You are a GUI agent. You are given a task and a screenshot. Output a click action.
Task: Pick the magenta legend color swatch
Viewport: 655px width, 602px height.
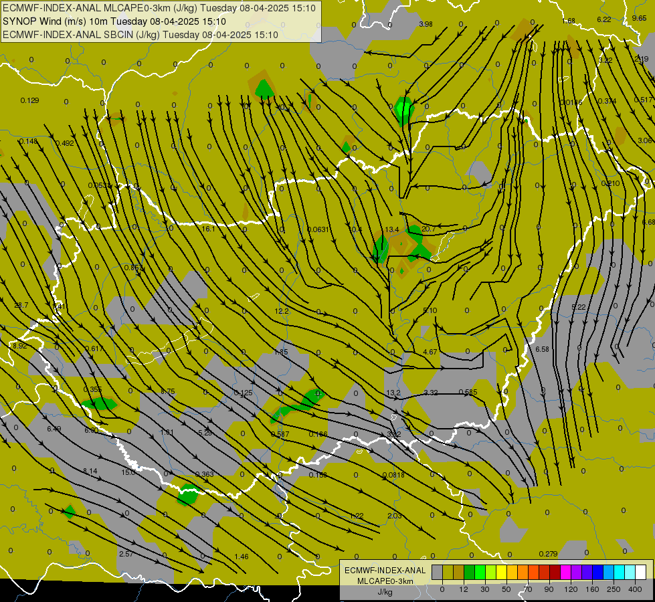[x=566, y=572]
